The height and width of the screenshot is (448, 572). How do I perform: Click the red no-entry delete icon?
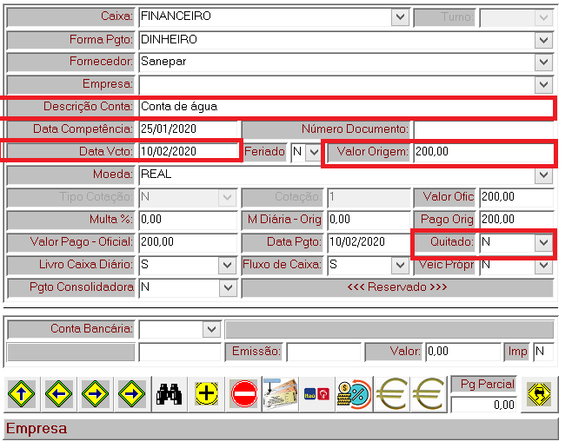244,394
